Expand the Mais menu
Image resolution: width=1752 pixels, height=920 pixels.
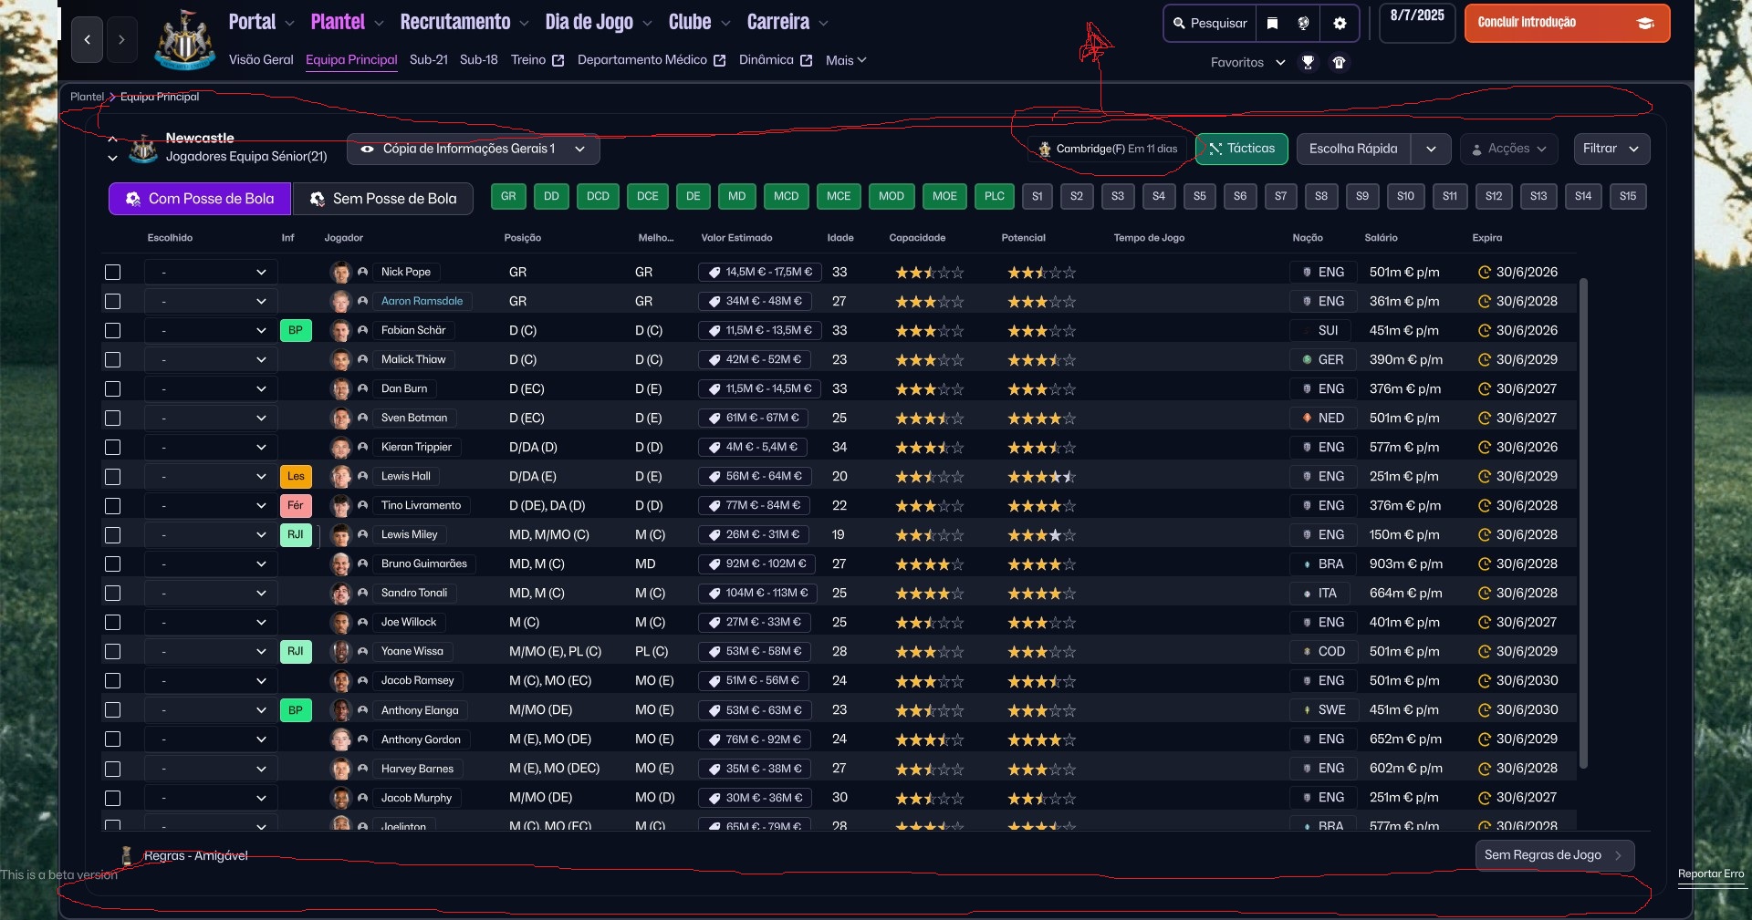click(846, 60)
